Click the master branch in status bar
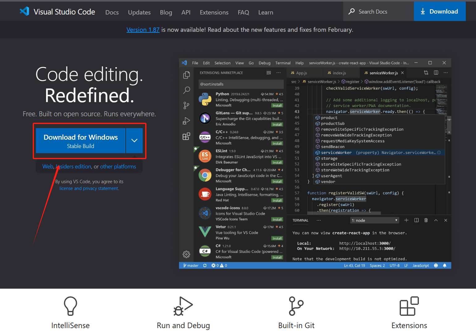The height and width of the screenshot is (334, 476). (x=191, y=266)
